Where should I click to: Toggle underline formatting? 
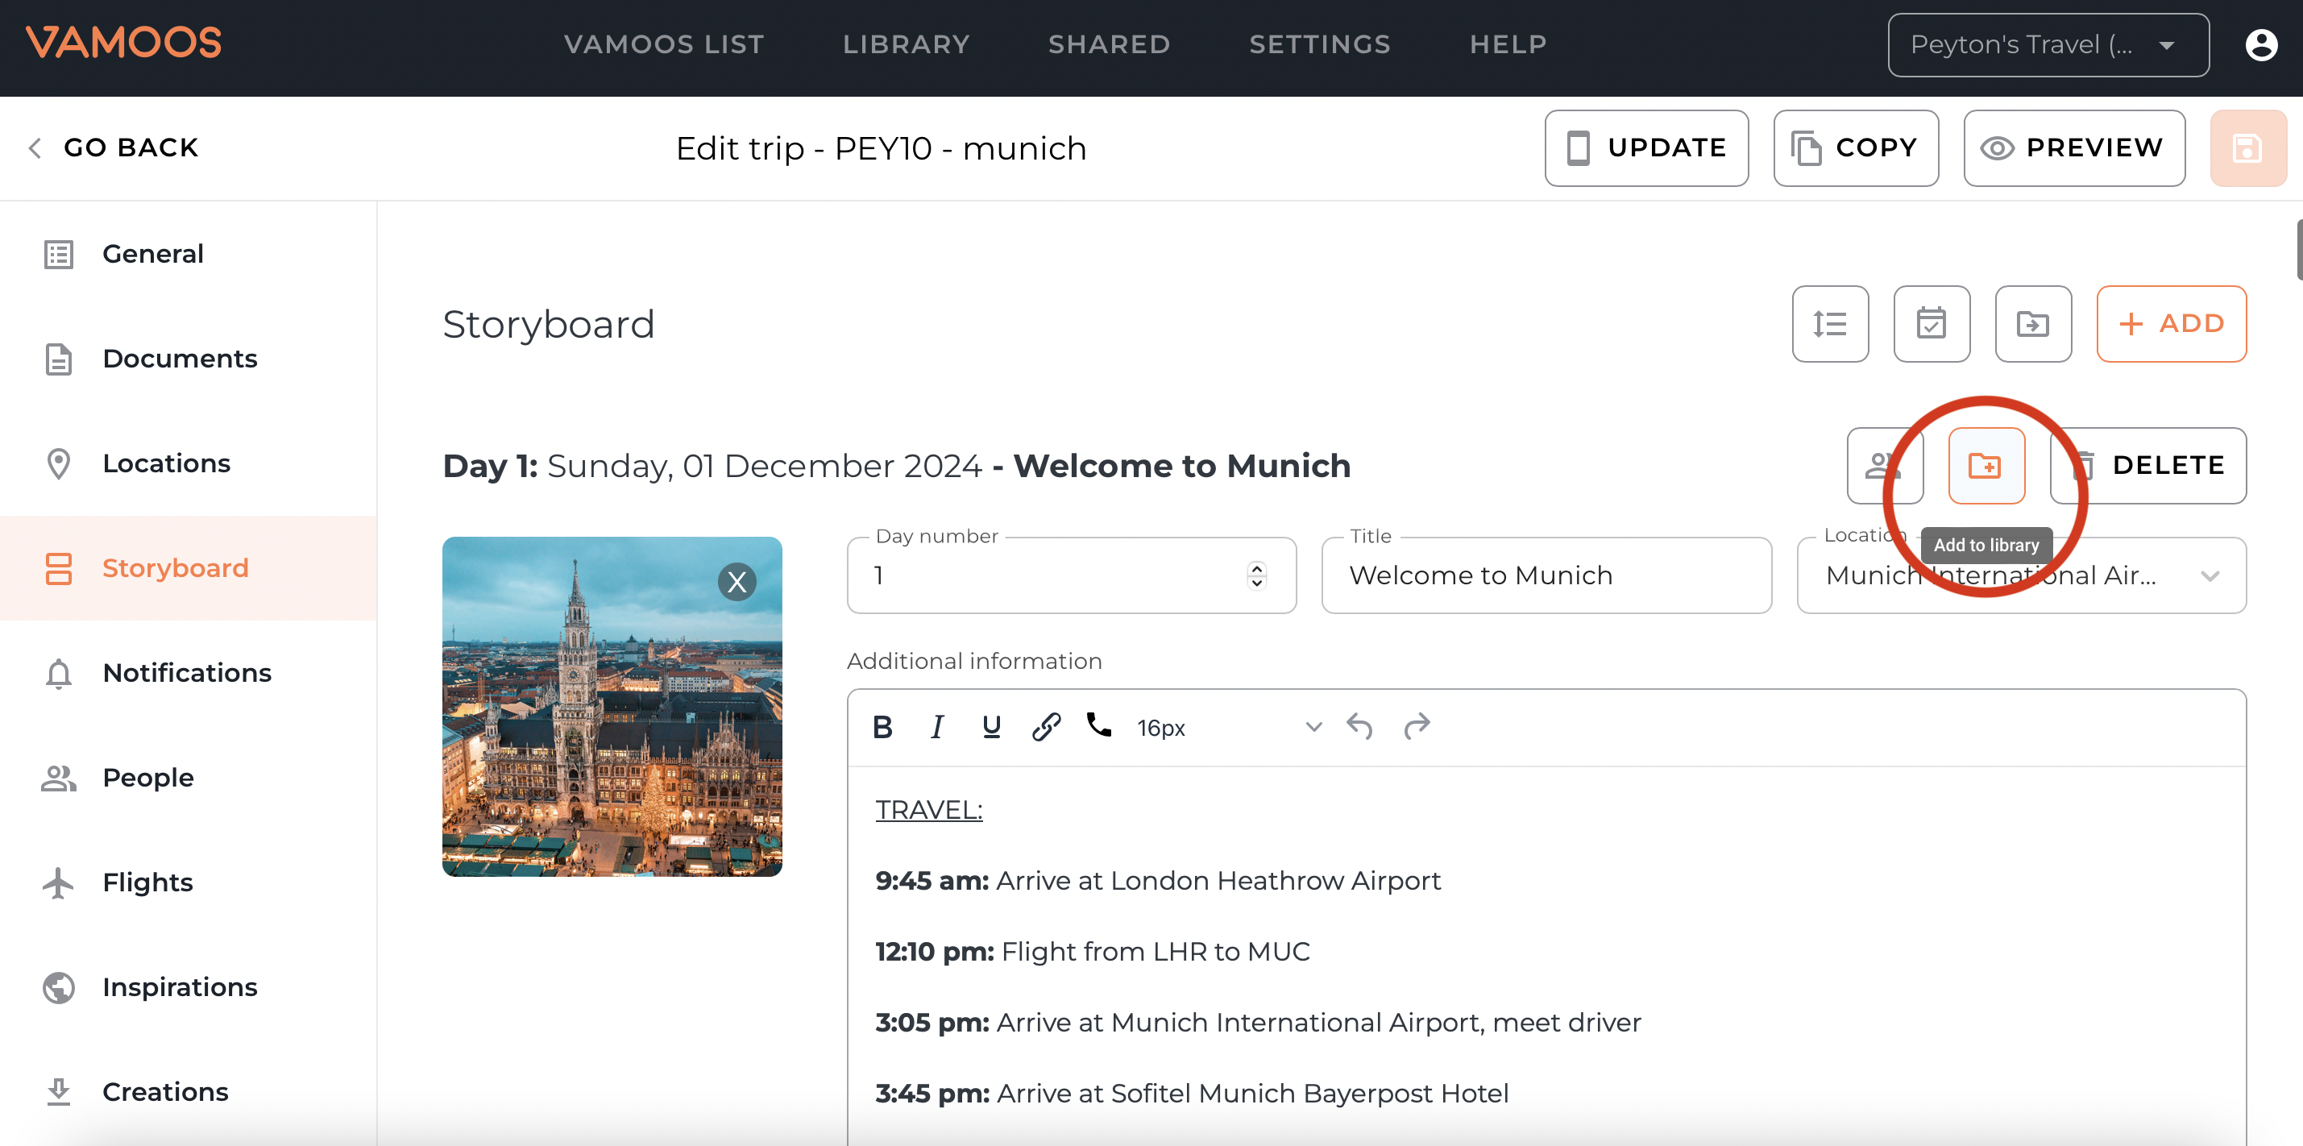click(x=990, y=727)
